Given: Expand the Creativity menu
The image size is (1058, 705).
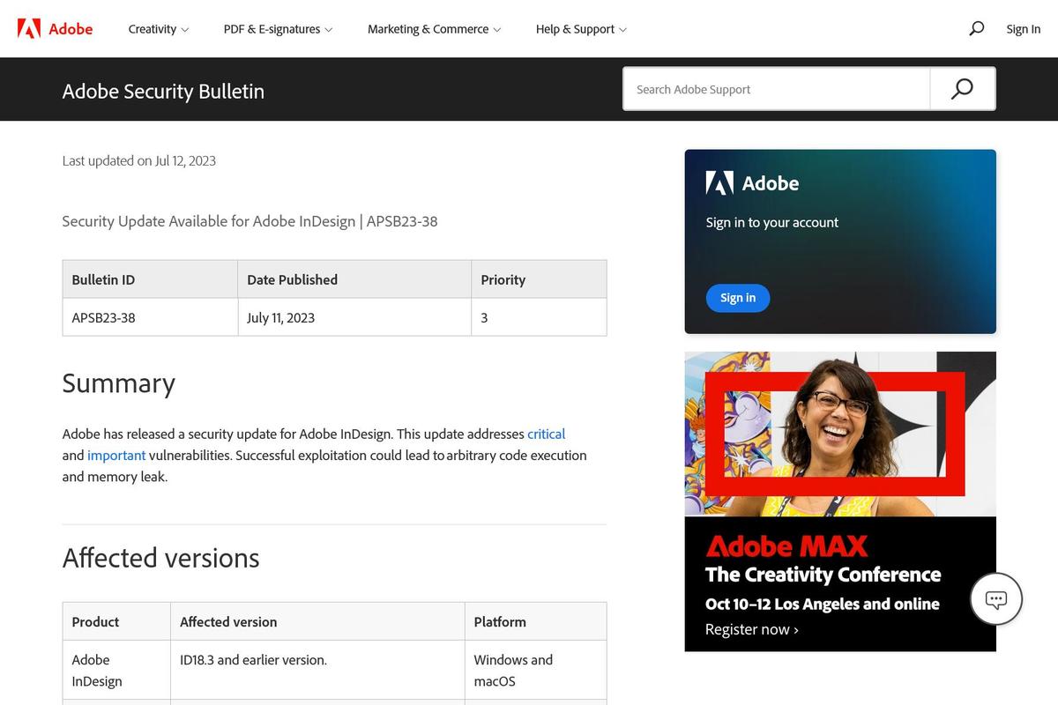Looking at the screenshot, I should click(x=159, y=29).
